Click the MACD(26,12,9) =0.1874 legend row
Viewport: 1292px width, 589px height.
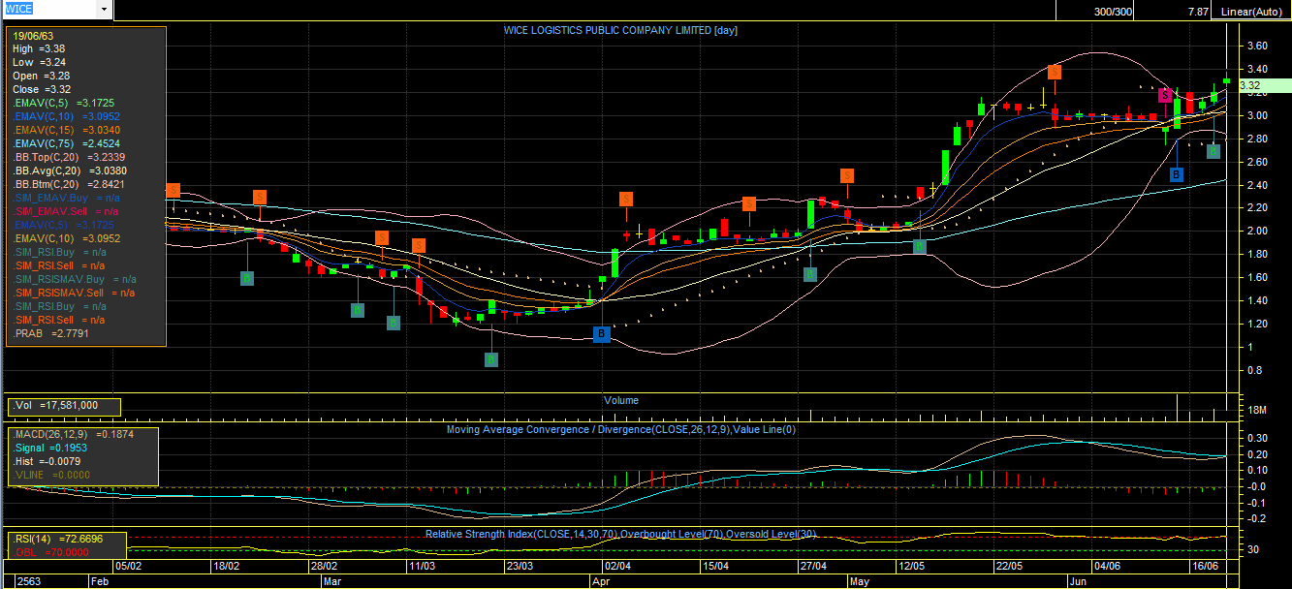(74, 435)
